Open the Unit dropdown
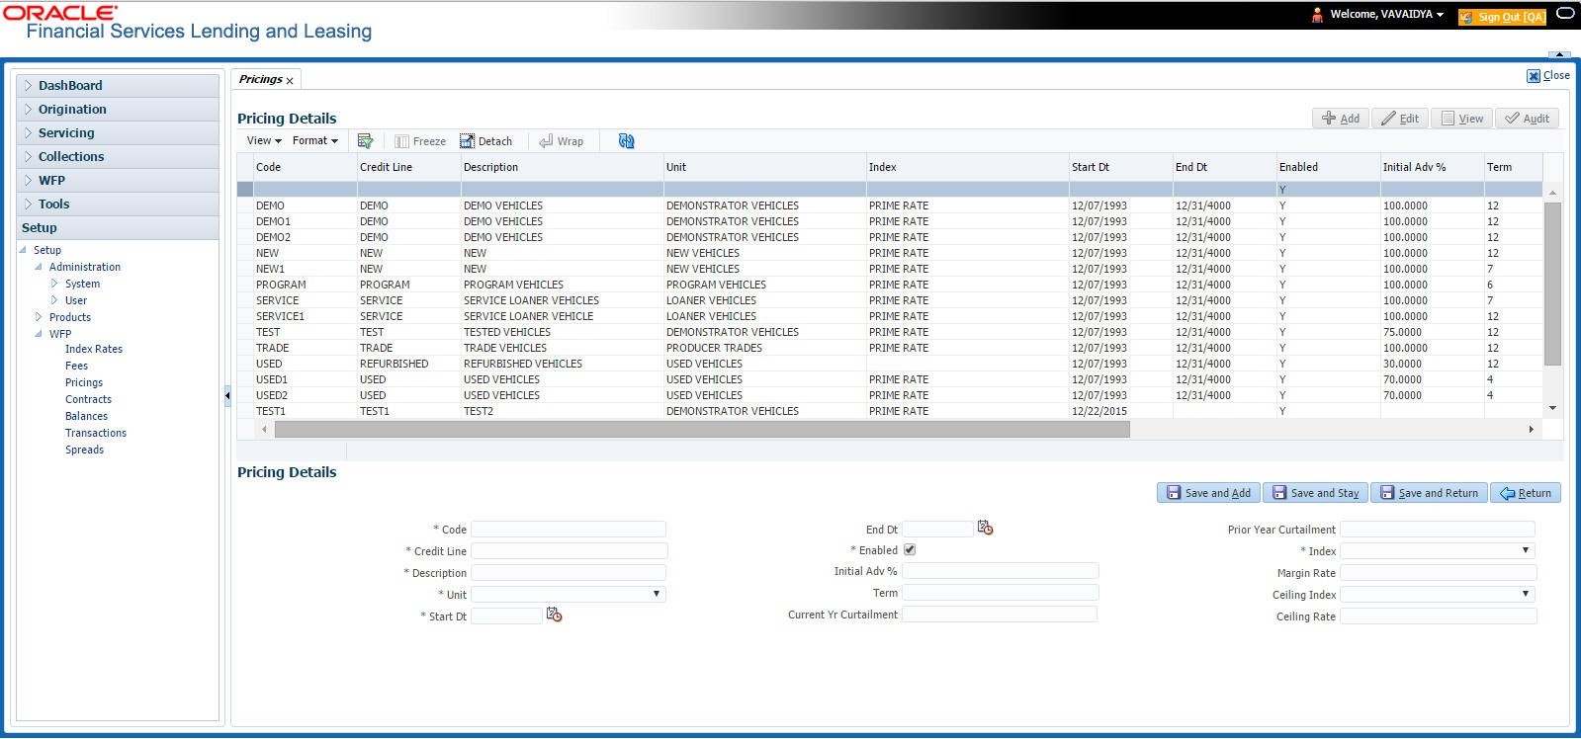This screenshot has height=739, width=1581. [x=657, y=594]
